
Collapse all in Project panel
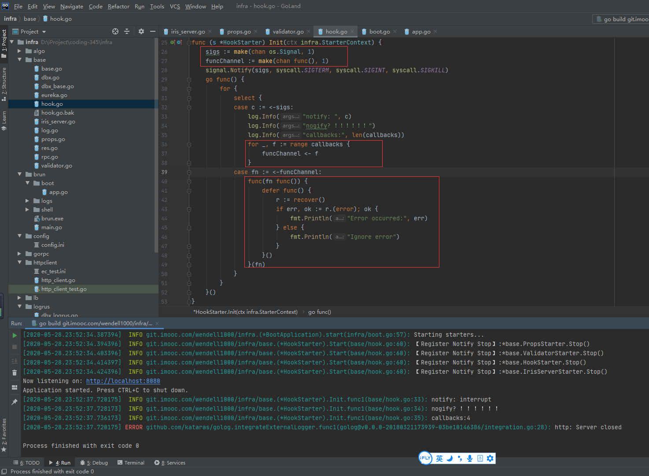[x=127, y=32]
